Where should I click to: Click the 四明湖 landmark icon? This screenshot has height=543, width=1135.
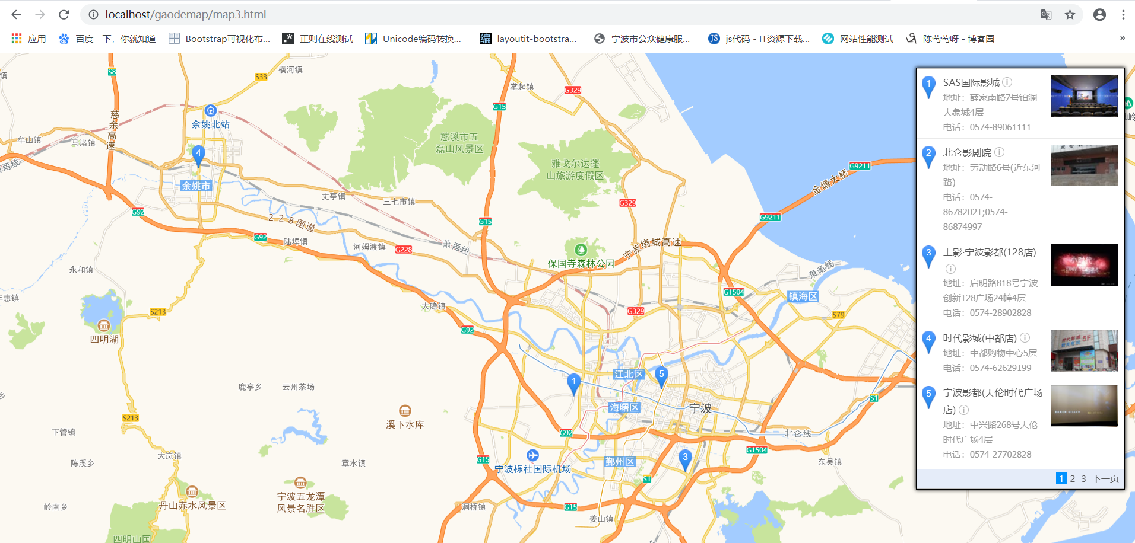pos(104,325)
